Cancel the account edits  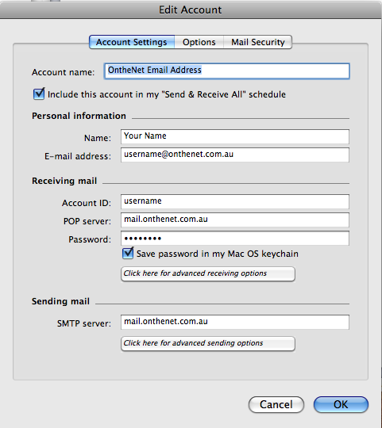[276, 404]
